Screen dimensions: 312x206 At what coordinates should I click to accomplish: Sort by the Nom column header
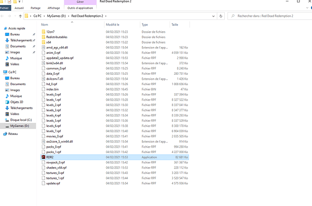pyautogui.click(x=45, y=25)
